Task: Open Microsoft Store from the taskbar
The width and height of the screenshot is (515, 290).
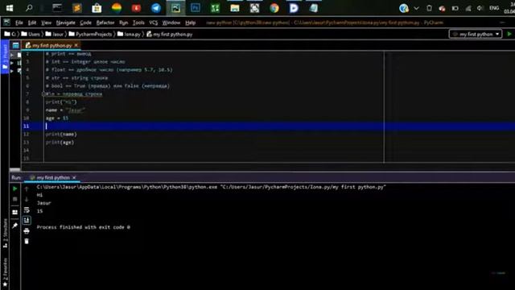Action: (97, 8)
